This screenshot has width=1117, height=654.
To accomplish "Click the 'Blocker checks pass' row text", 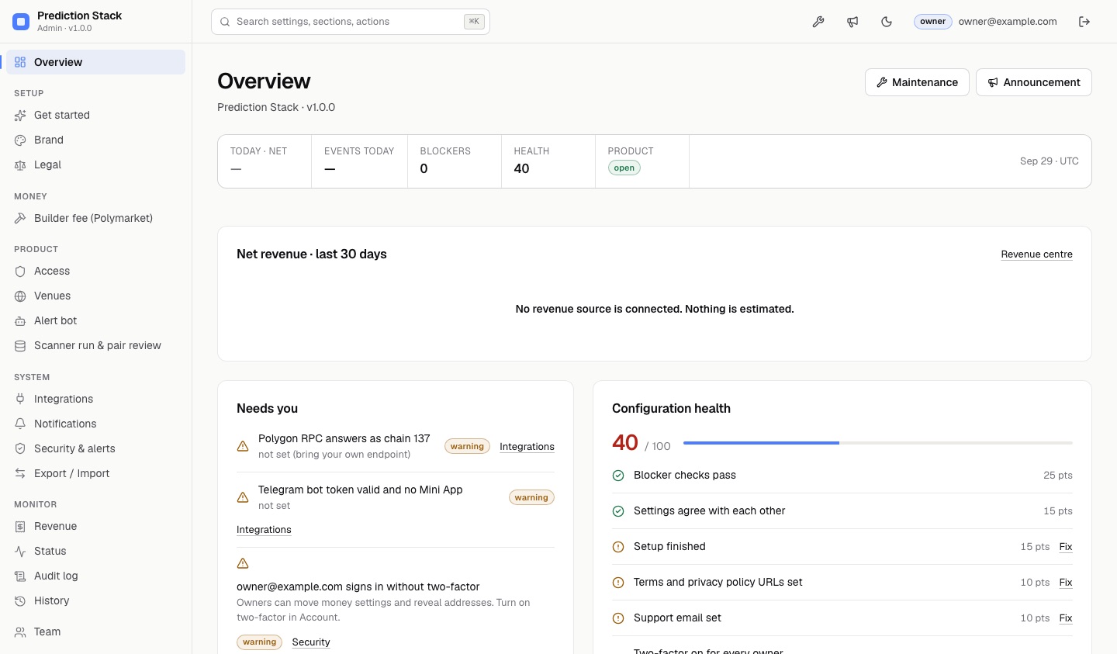I will tap(685, 476).
